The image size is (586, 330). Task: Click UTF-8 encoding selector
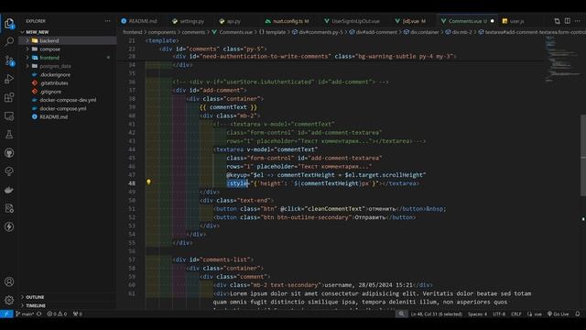[499, 313]
